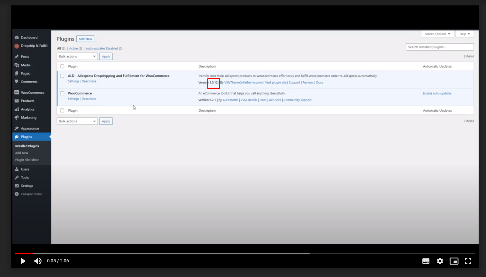Image resolution: width=486 pixels, height=277 pixels.
Task: Open the Appearance paintbrush icon
Action: 17,128
